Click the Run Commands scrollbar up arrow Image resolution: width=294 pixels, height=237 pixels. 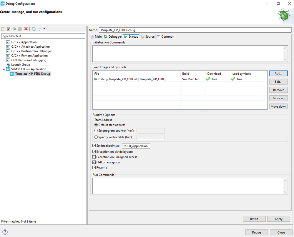285,181
